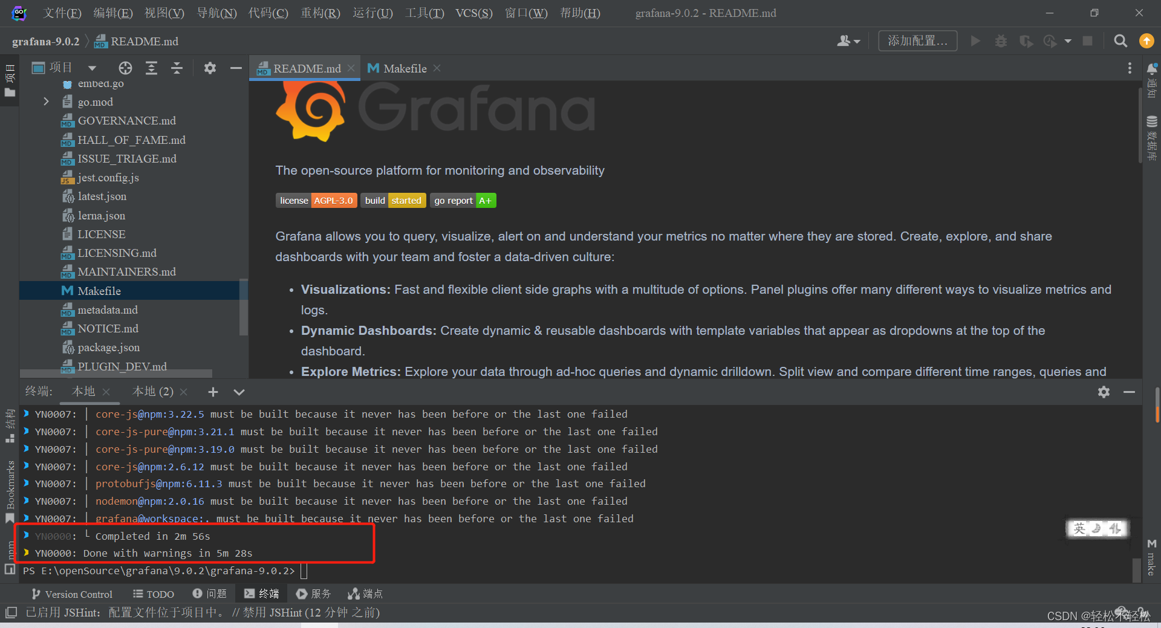Click grafana-9.0.2 breadcrumb
The image size is (1161, 628).
click(x=46, y=41)
